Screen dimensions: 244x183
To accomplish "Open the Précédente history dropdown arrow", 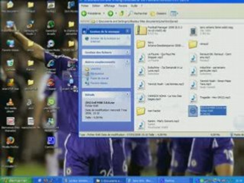I will click(x=104, y=13).
